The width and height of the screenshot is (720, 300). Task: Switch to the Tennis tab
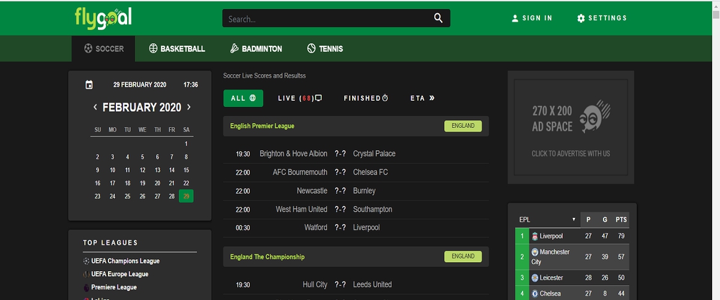pos(325,49)
